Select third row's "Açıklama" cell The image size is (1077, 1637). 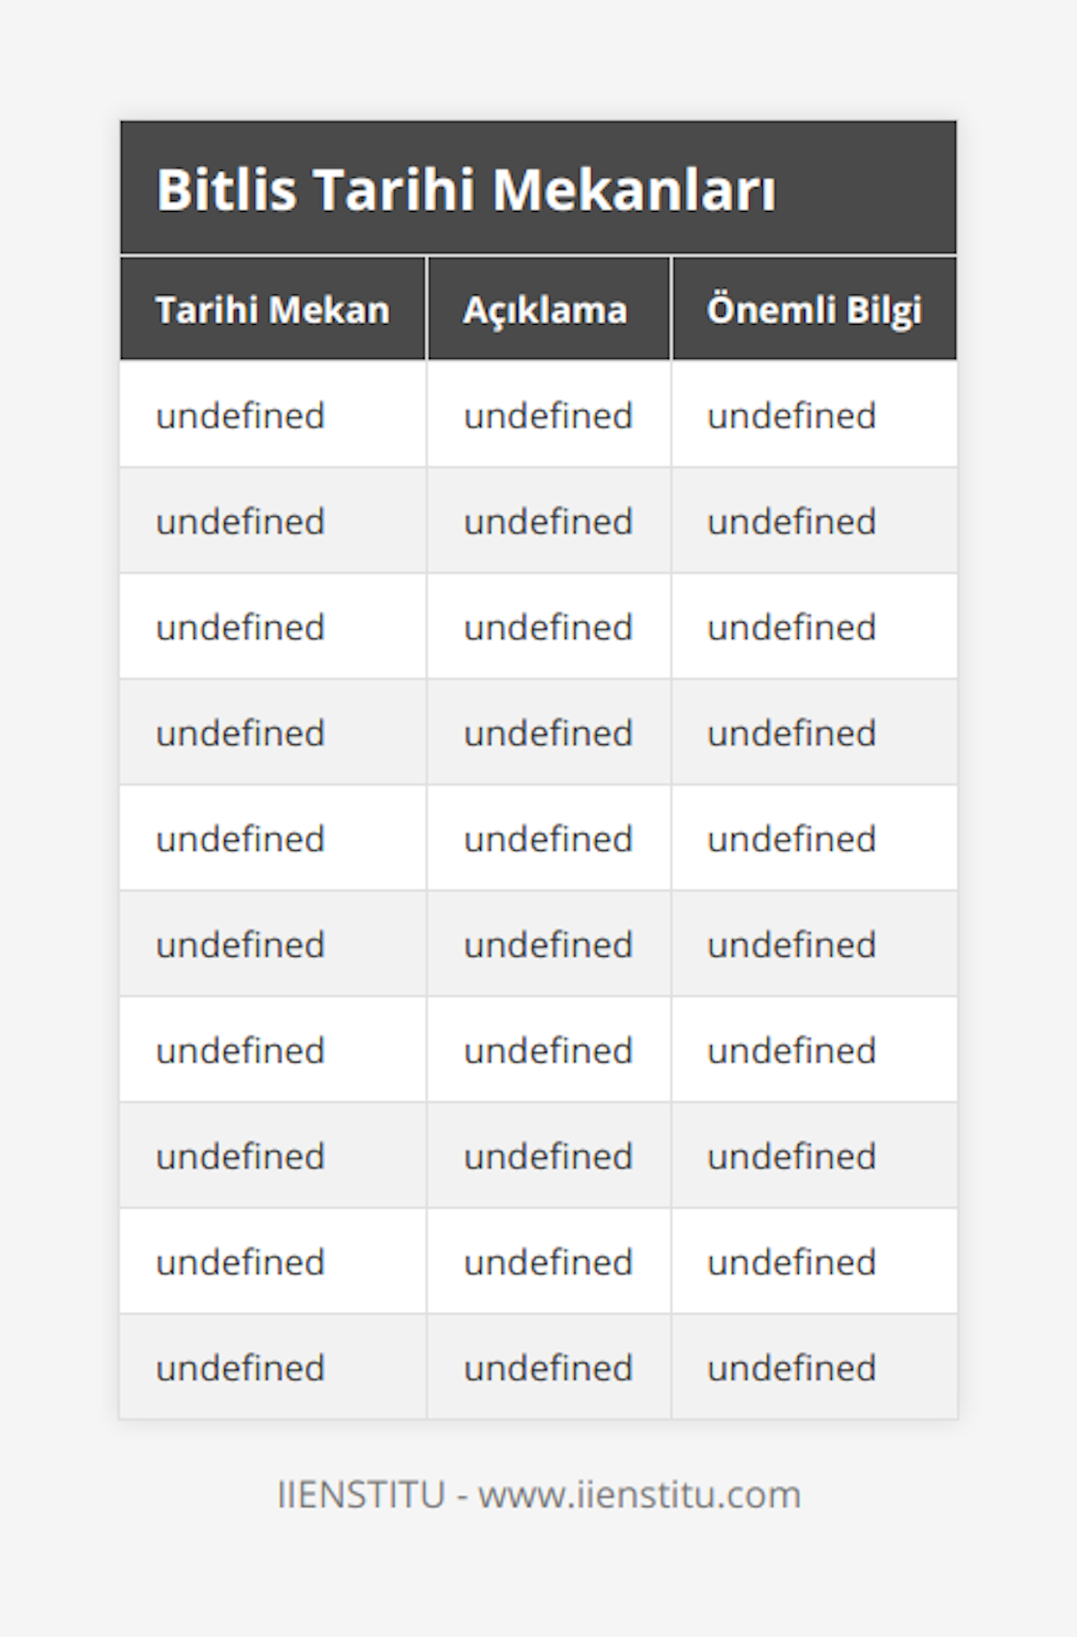(547, 628)
